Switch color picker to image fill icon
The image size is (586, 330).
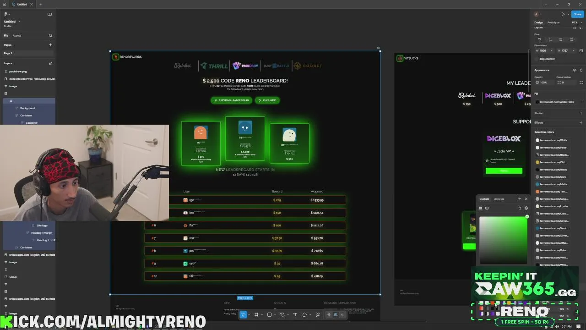487,208
